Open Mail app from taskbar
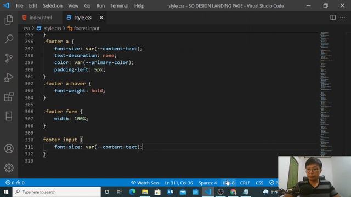 pos(183,192)
